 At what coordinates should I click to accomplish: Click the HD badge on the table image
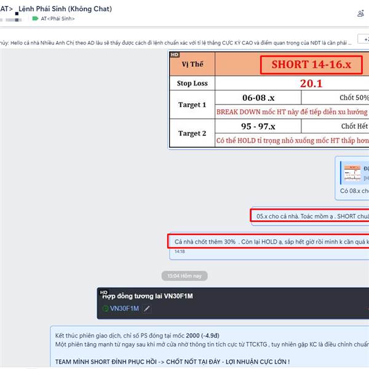click(x=175, y=55)
